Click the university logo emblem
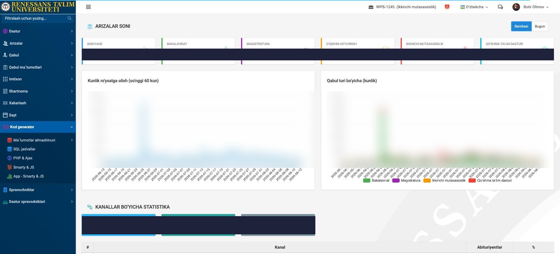The image size is (560, 254). (6, 7)
